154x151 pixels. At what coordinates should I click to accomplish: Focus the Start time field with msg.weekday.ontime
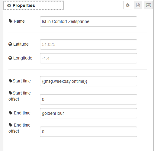coord(88,81)
